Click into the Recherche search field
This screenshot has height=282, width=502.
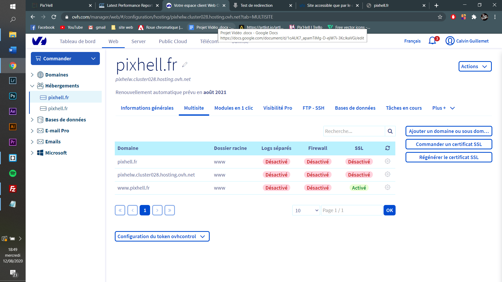(354, 131)
